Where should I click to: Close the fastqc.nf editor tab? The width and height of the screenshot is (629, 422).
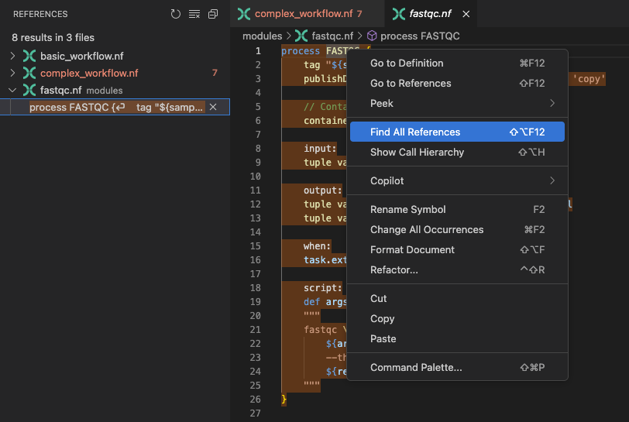click(466, 14)
